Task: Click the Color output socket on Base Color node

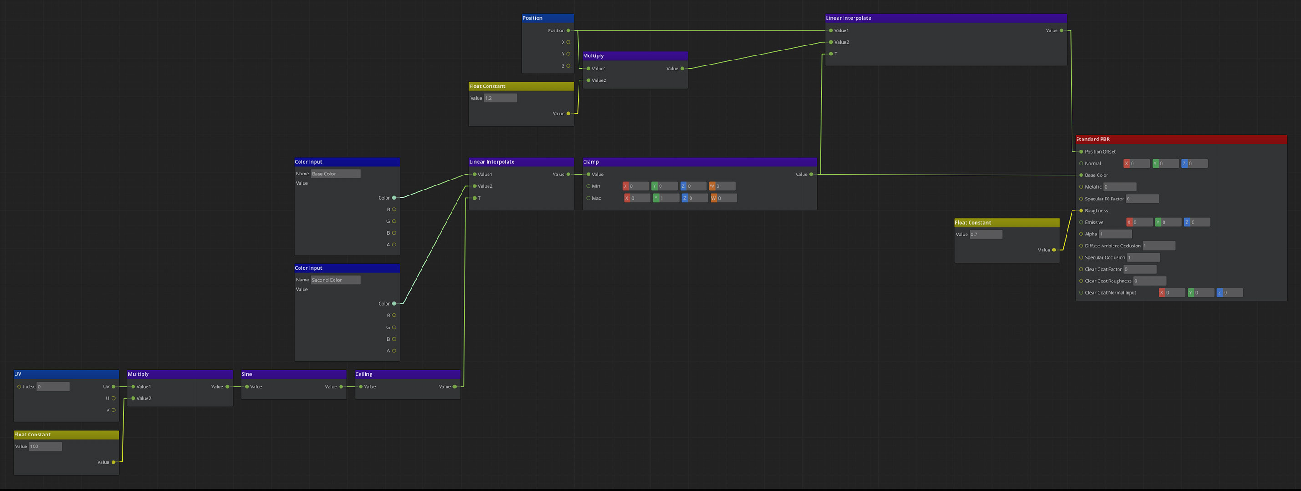Action: coord(394,198)
